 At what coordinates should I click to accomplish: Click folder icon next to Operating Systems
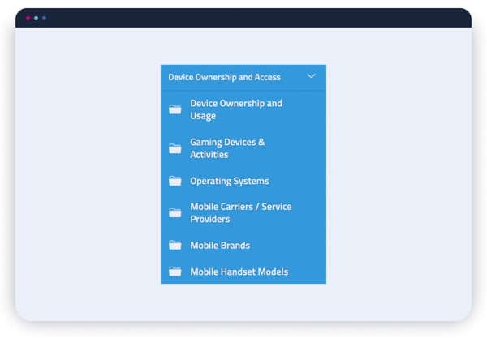pyautogui.click(x=175, y=181)
